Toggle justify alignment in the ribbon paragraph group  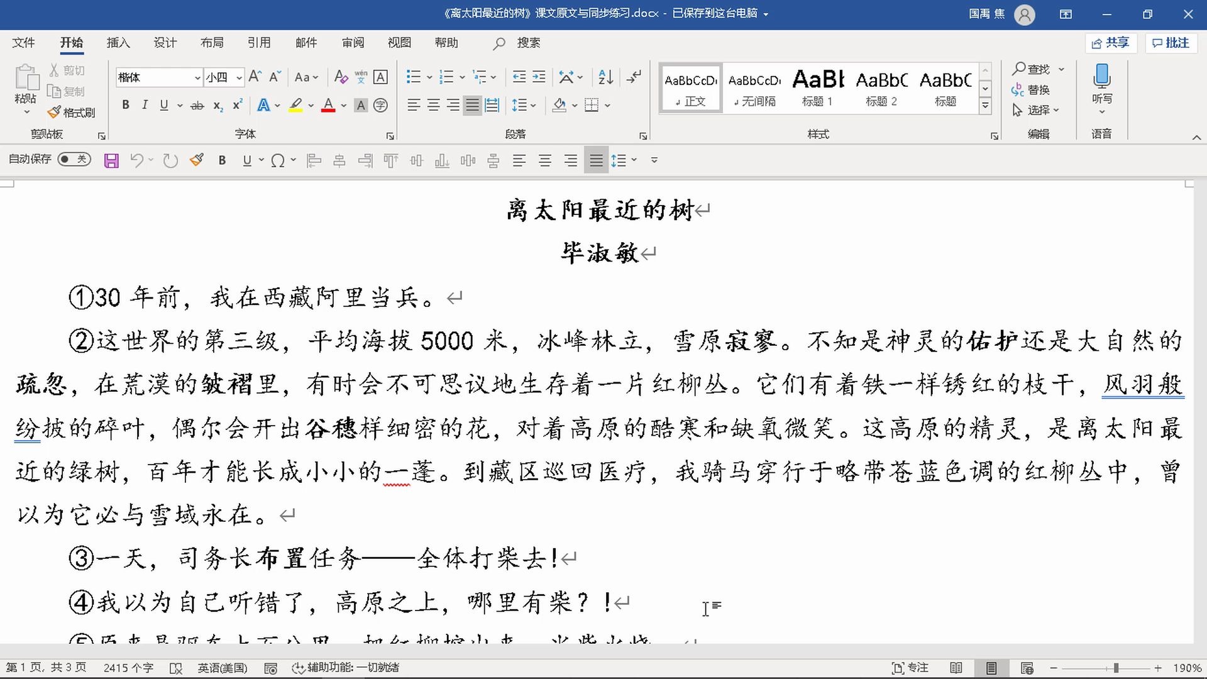[472, 106]
